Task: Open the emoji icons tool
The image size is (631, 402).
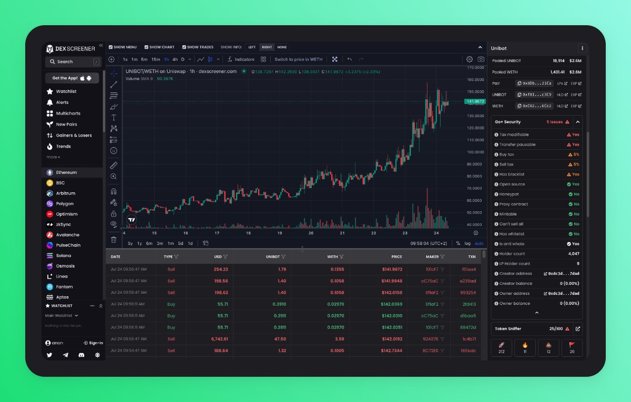Action: (114, 151)
